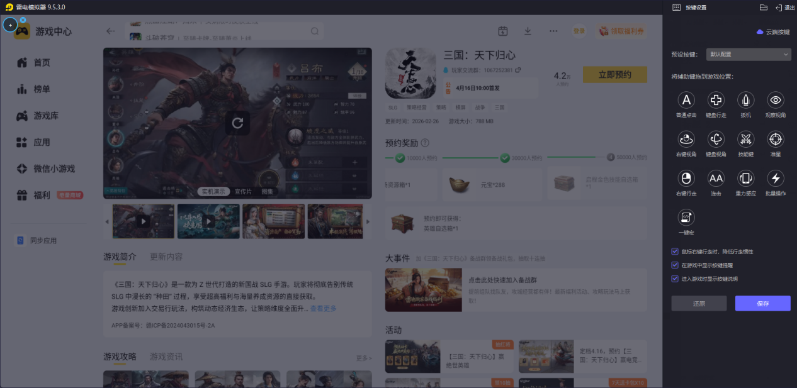This screenshot has height=388, width=797.
Task: Open 点击此处快速加入备战群 event banner
Action: click(x=516, y=290)
